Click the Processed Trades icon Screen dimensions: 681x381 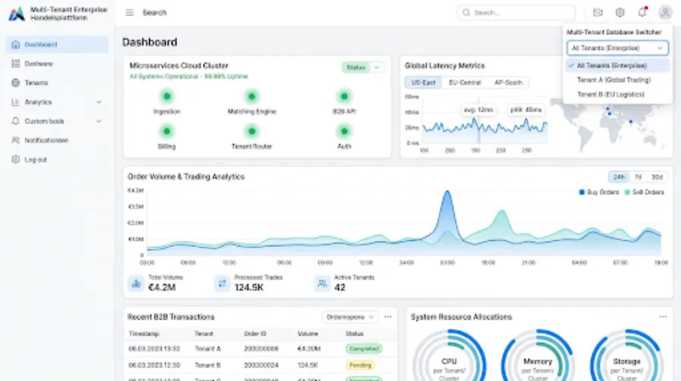click(x=222, y=283)
